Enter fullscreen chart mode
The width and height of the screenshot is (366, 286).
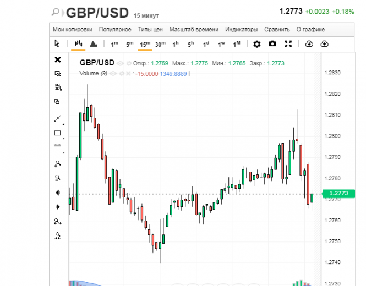(288, 44)
